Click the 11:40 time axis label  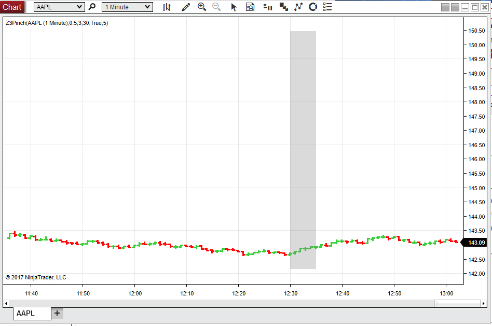pos(31,293)
